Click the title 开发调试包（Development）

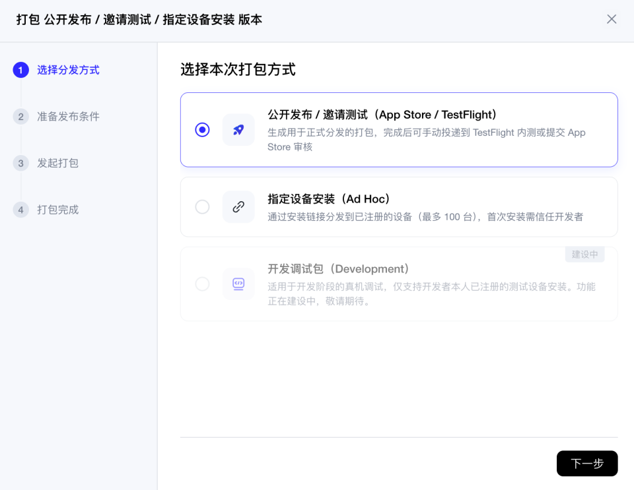(x=338, y=269)
